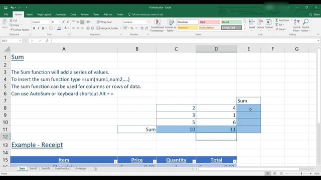Click the zoom slider handle
Image resolution: width=321 pixels, height=180 pixels.
(301, 173)
